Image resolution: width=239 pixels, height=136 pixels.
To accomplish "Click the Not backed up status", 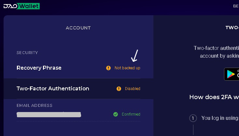I will [127, 68].
